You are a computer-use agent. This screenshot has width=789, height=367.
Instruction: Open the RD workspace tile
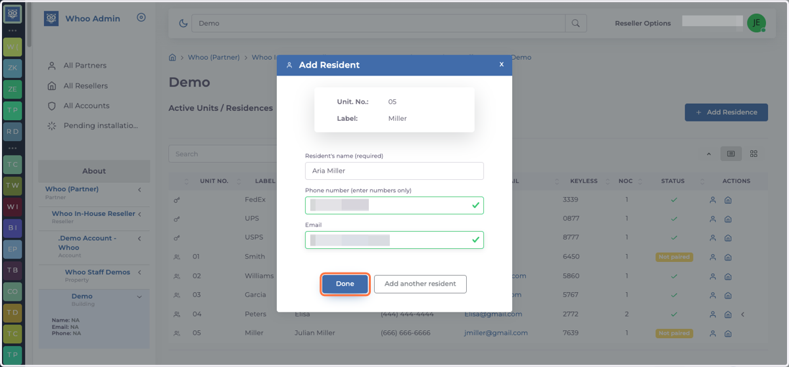tap(12, 131)
